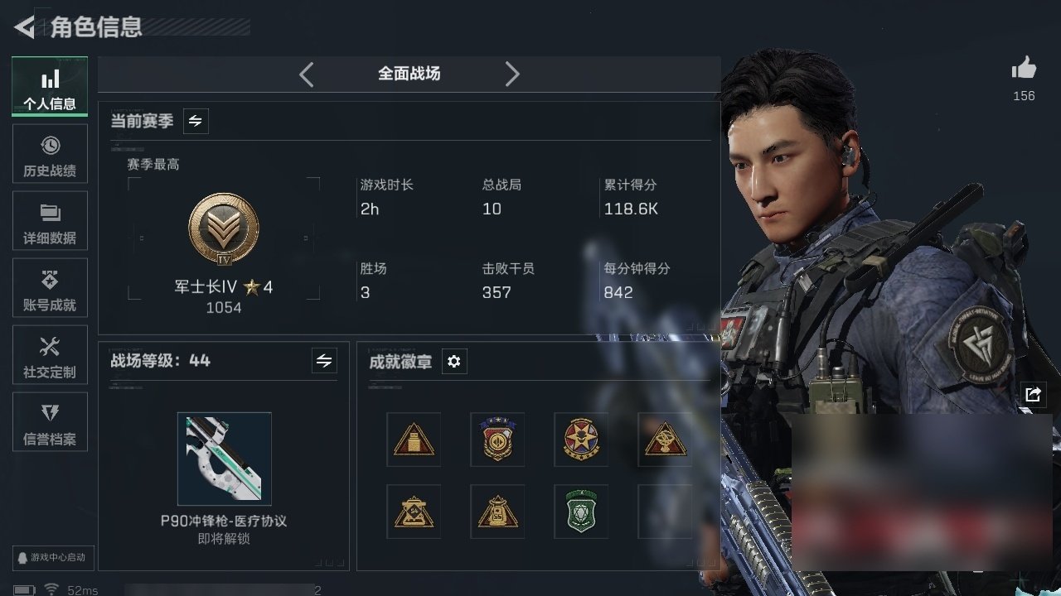Click the 游戏中心启动 game center button
Screen dimensions: 1061x596
(x=51, y=557)
